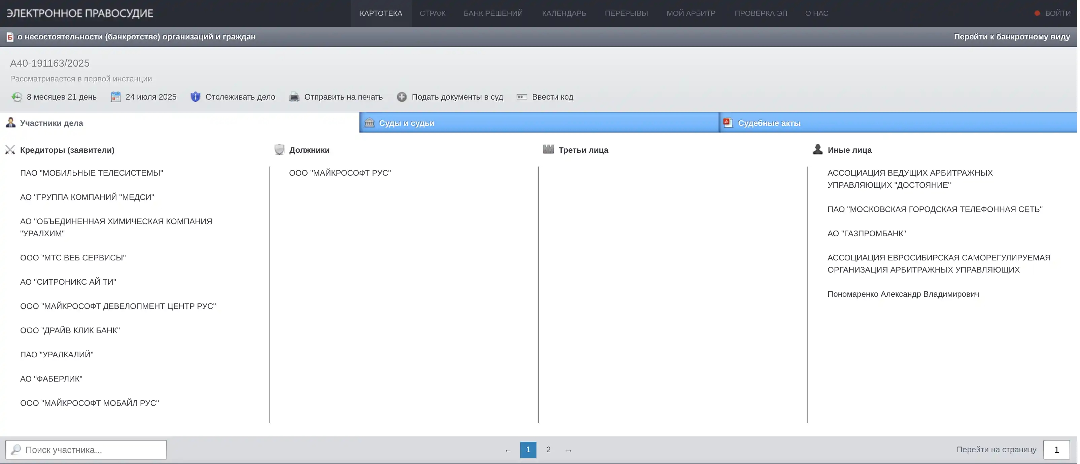Click the clock icon beside 8 месяцев 21 день

tap(17, 97)
